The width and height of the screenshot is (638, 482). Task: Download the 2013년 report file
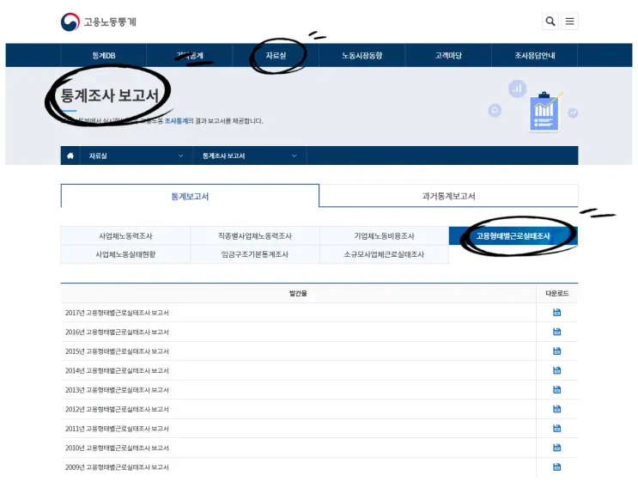point(556,389)
